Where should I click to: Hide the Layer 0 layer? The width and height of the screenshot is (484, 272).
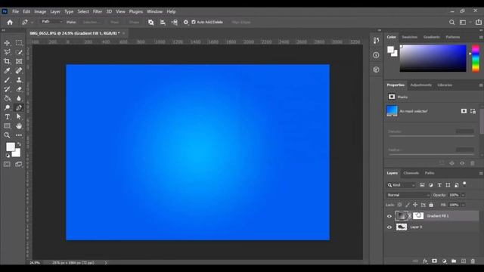click(x=389, y=227)
